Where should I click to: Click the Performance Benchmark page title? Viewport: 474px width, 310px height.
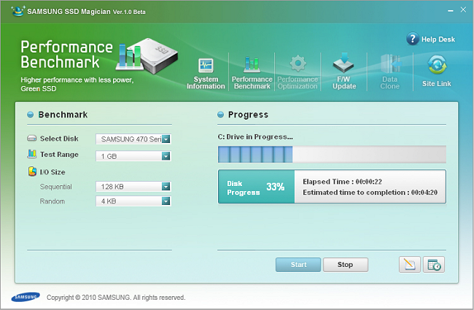tap(66, 55)
